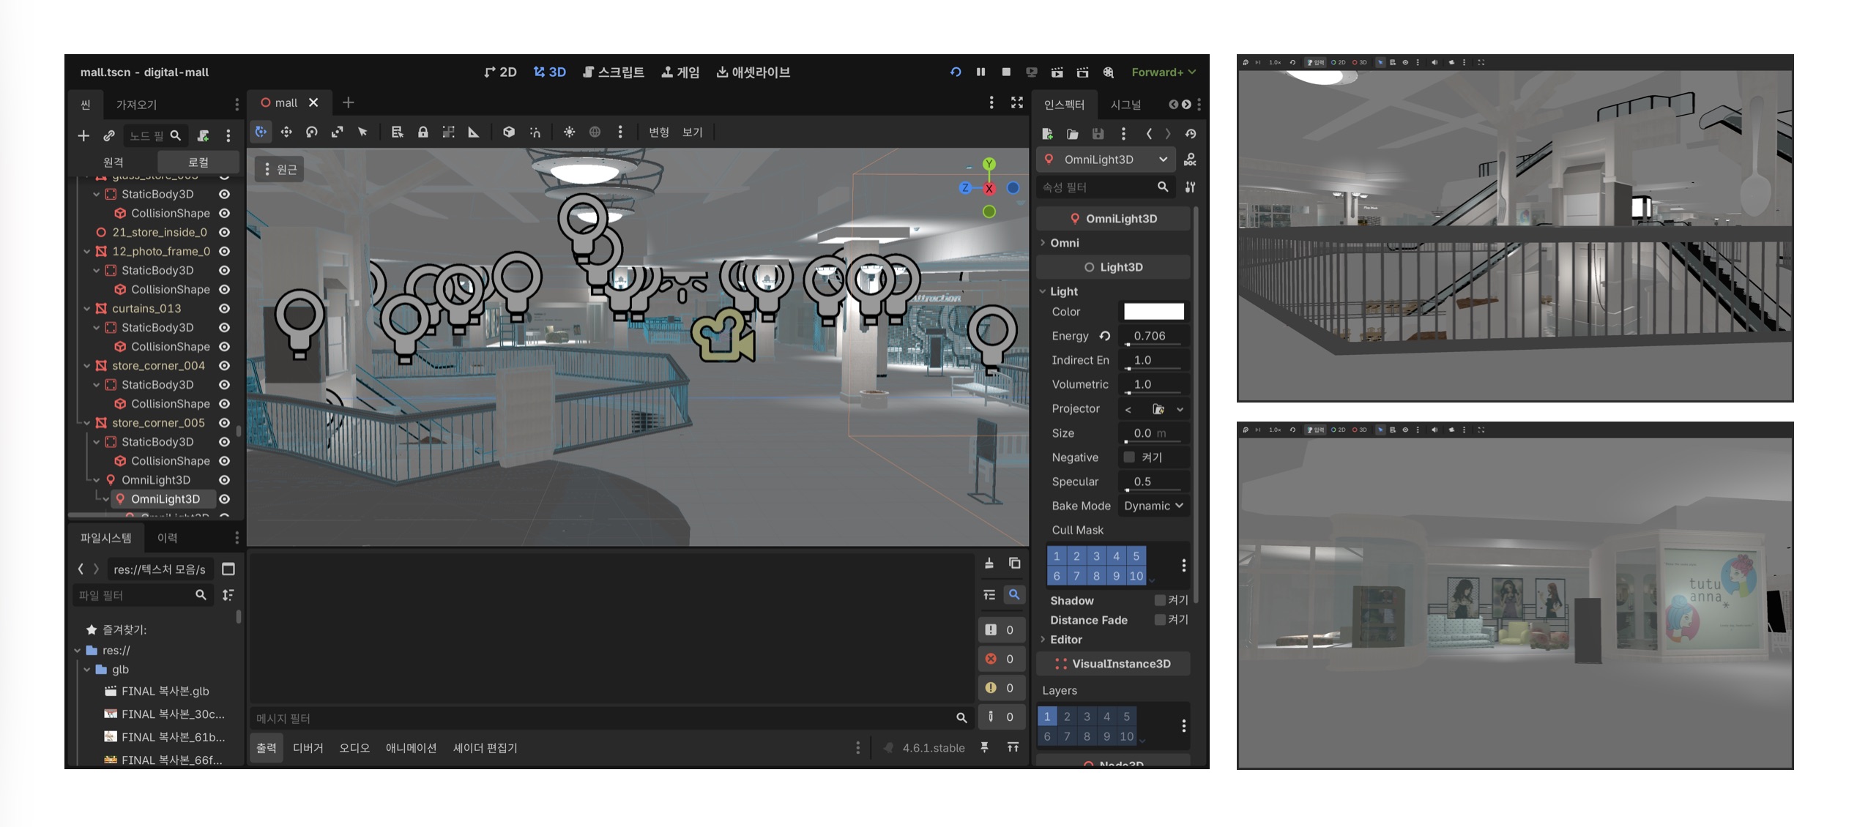Open the Bake Mode Dynamic dropdown
Viewport: 1857px width, 827px height.
[1154, 506]
